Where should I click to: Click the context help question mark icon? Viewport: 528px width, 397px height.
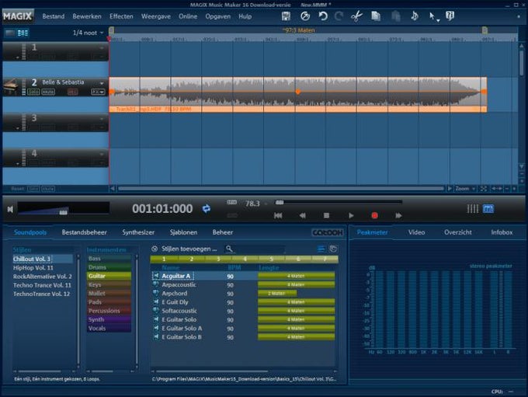coord(450,16)
